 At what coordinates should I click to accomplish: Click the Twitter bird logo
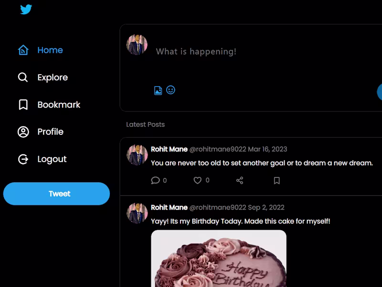26,10
